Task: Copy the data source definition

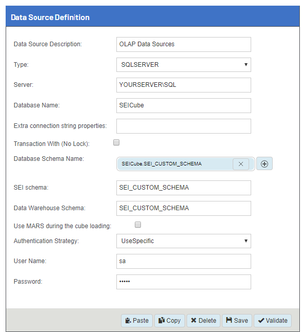Action: tap(170, 320)
